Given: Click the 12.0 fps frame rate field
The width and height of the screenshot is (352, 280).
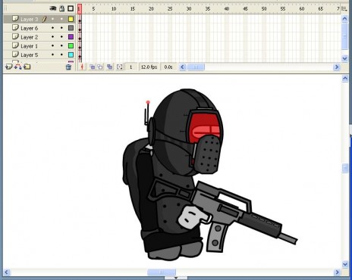Looking at the screenshot, I should point(149,67).
